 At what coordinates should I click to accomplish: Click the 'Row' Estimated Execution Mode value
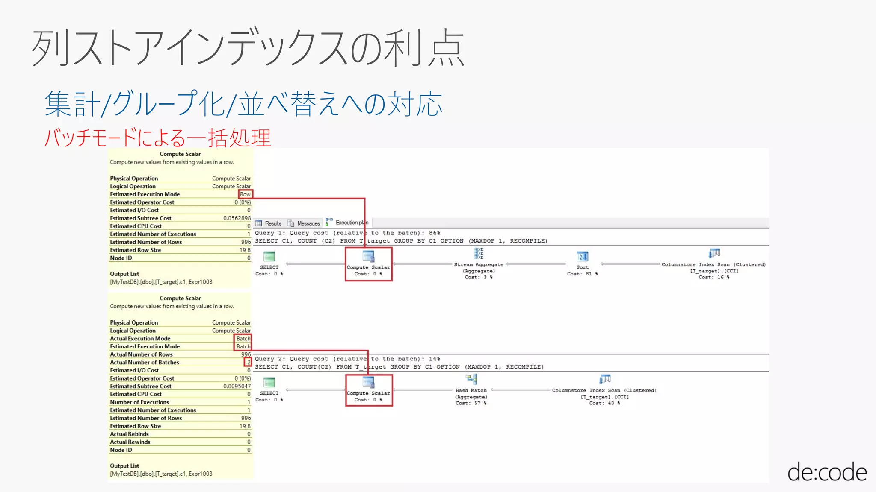coord(245,194)
